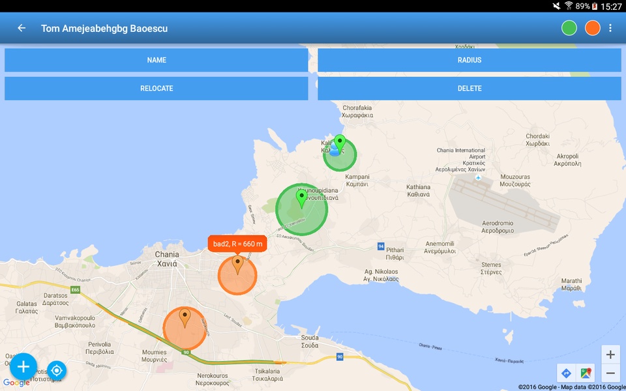Tap the Perivolia map label
The height and width of the screenshot is (391, 626).
(99, 347)
